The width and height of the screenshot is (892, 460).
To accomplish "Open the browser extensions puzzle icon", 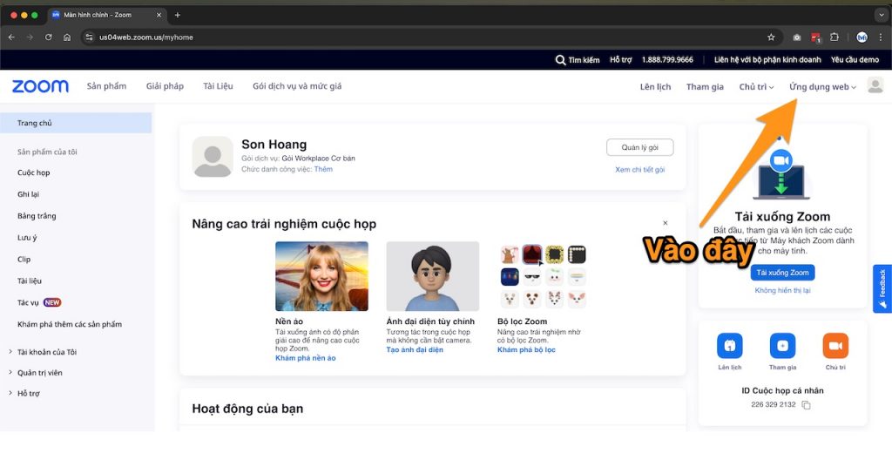I will (834, 37).
